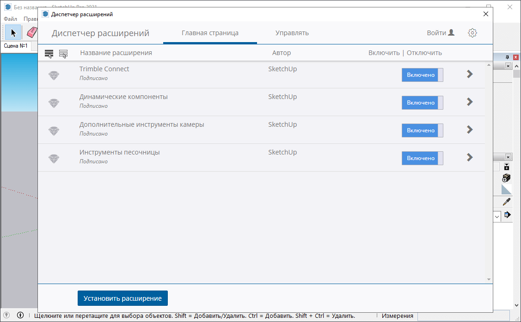The width and height of the screenshot is (521, 322).
Task: Click Установить расширение button
Action: 123,298
